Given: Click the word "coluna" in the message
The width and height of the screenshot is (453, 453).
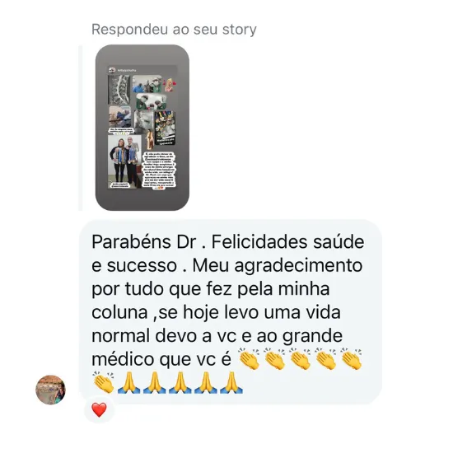Looking at the screenshot, I should click(119, 312).
